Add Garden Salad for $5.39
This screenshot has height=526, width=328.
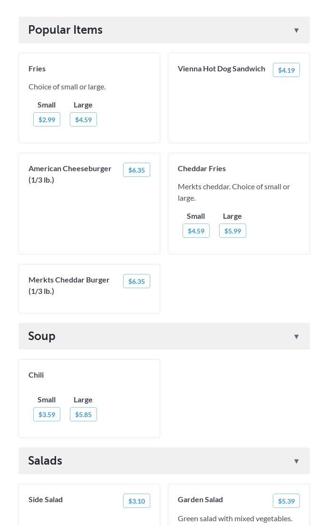(x=286, y=501)
